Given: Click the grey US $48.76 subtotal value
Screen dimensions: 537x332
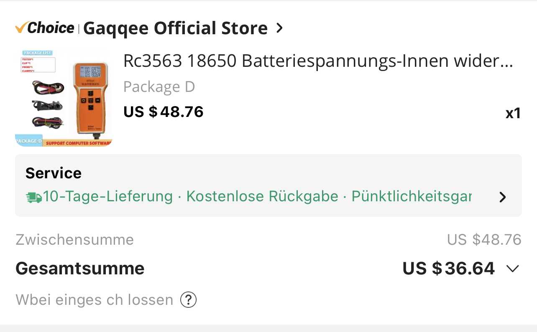Looking at the screenshot, I should 484,240.
